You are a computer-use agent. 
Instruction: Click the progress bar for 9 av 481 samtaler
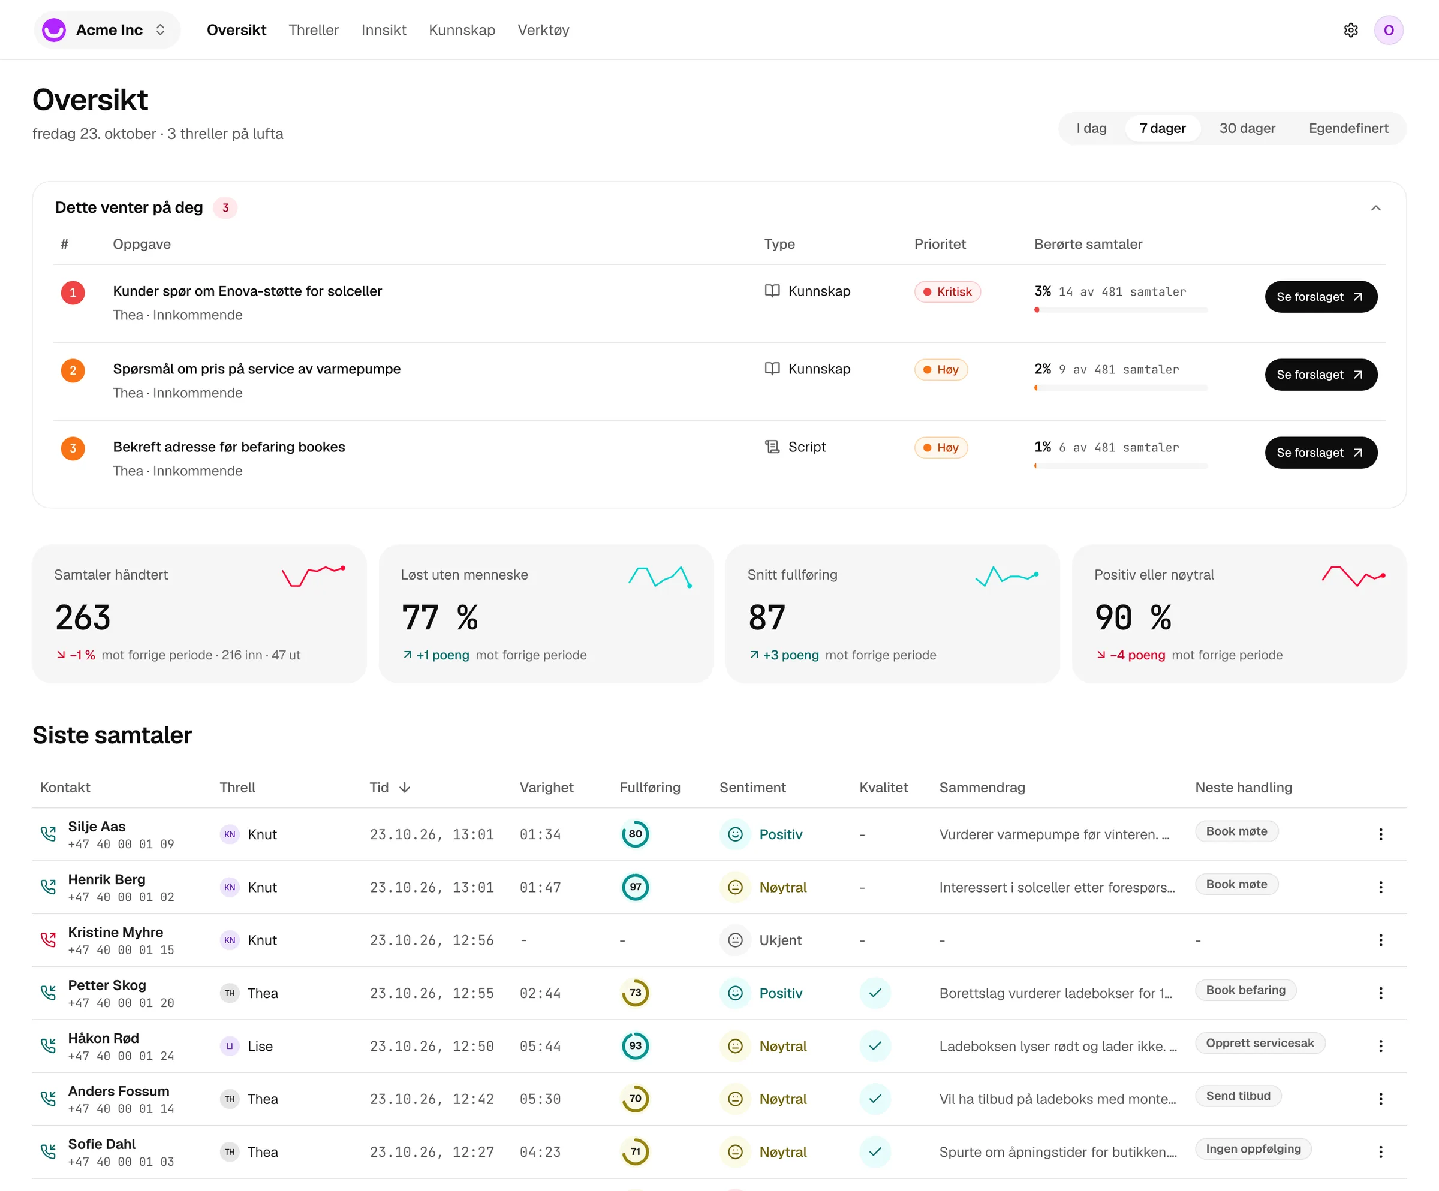point(1121,388)
